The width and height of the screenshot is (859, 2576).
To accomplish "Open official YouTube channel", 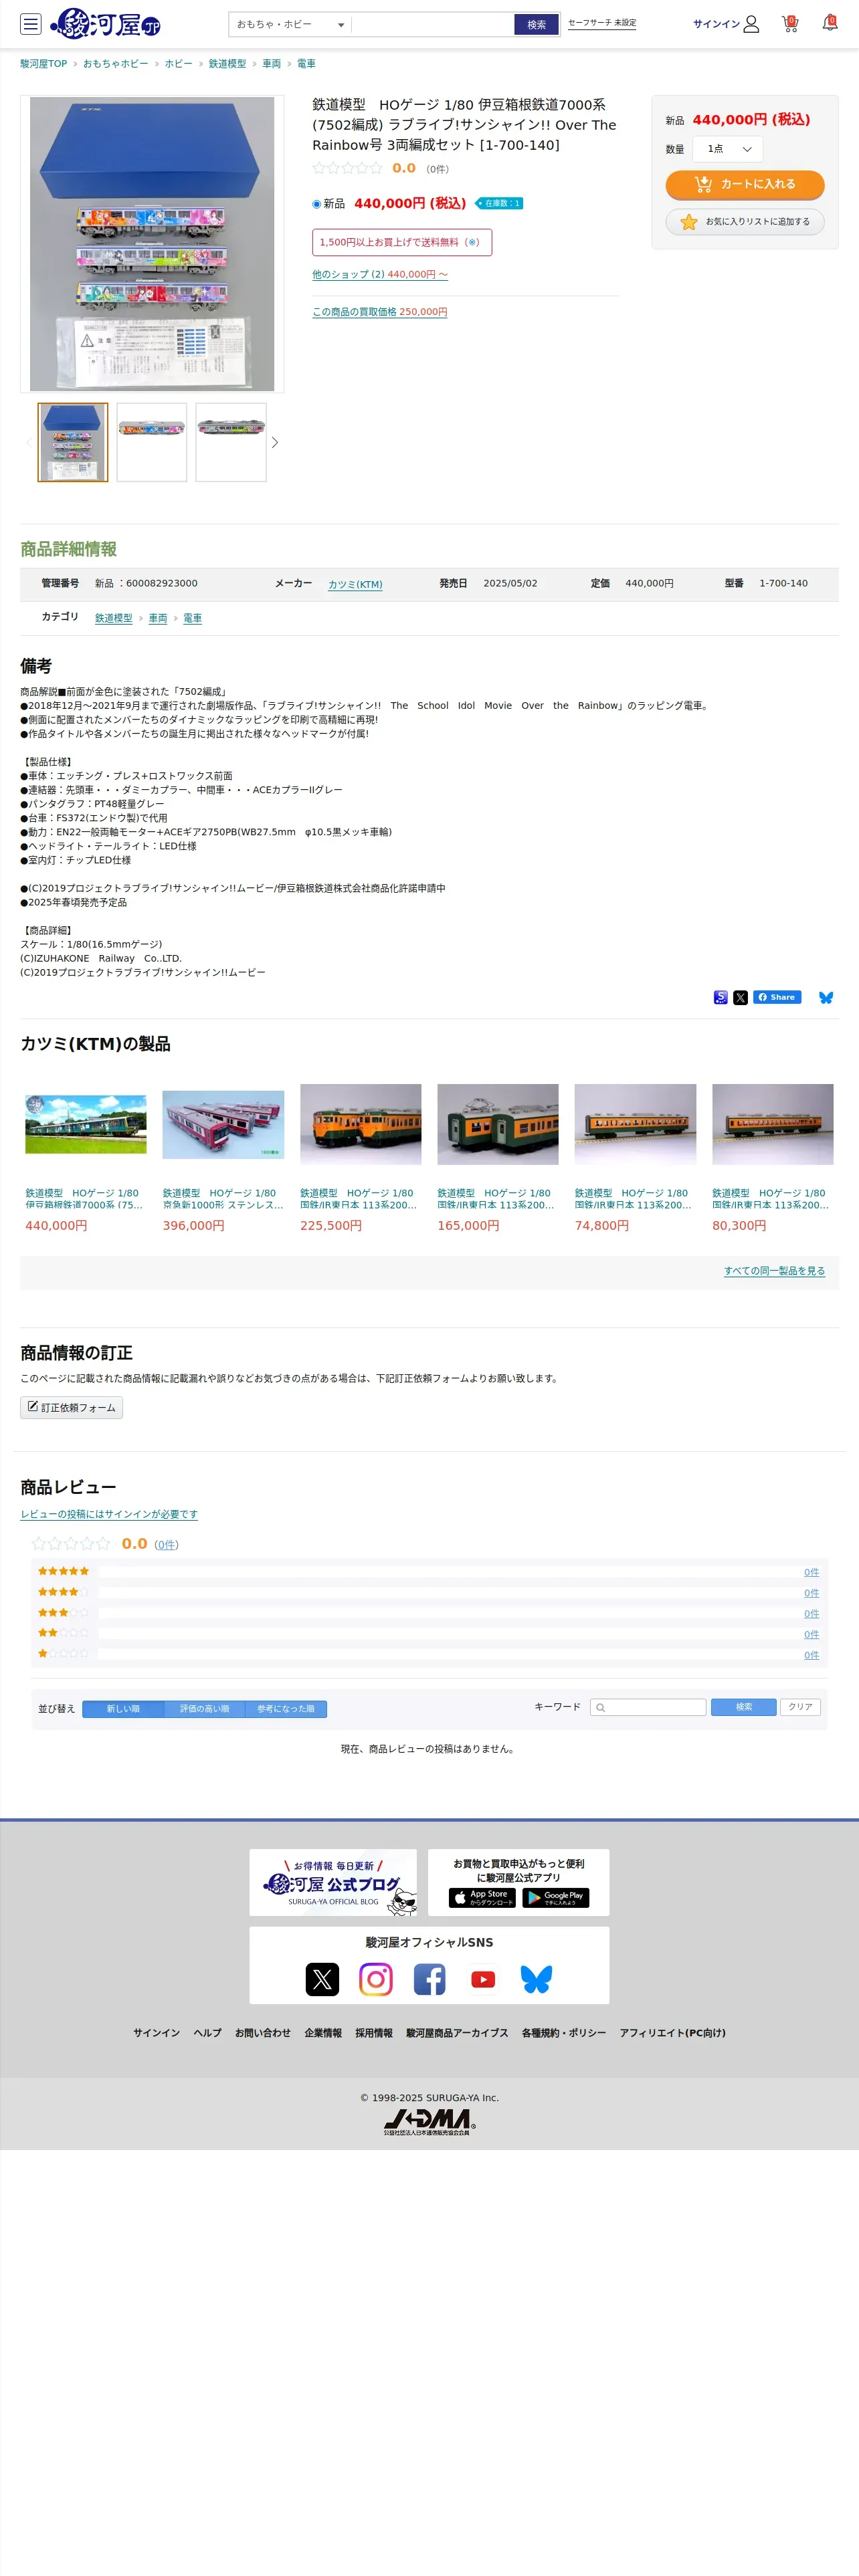I will pyautogui.click(x=483, y=1979).
